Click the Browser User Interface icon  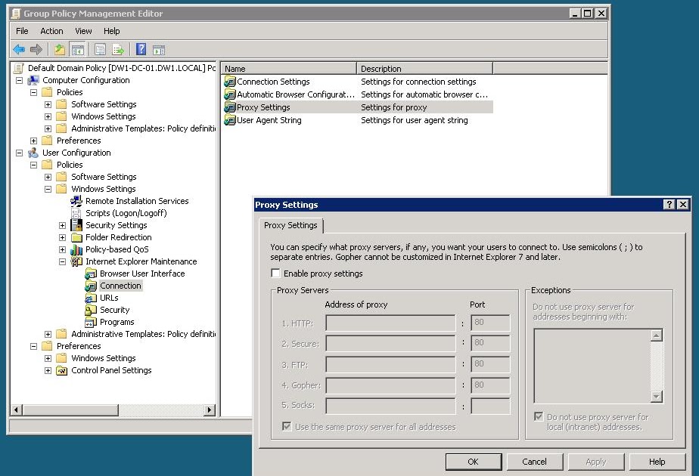[91, 274]
